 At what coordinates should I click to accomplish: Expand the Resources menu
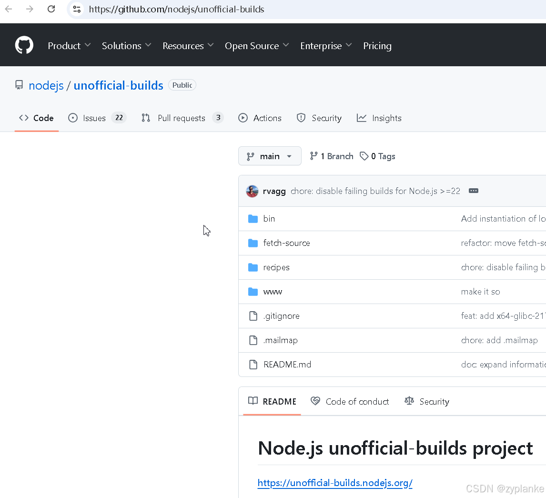188,46
